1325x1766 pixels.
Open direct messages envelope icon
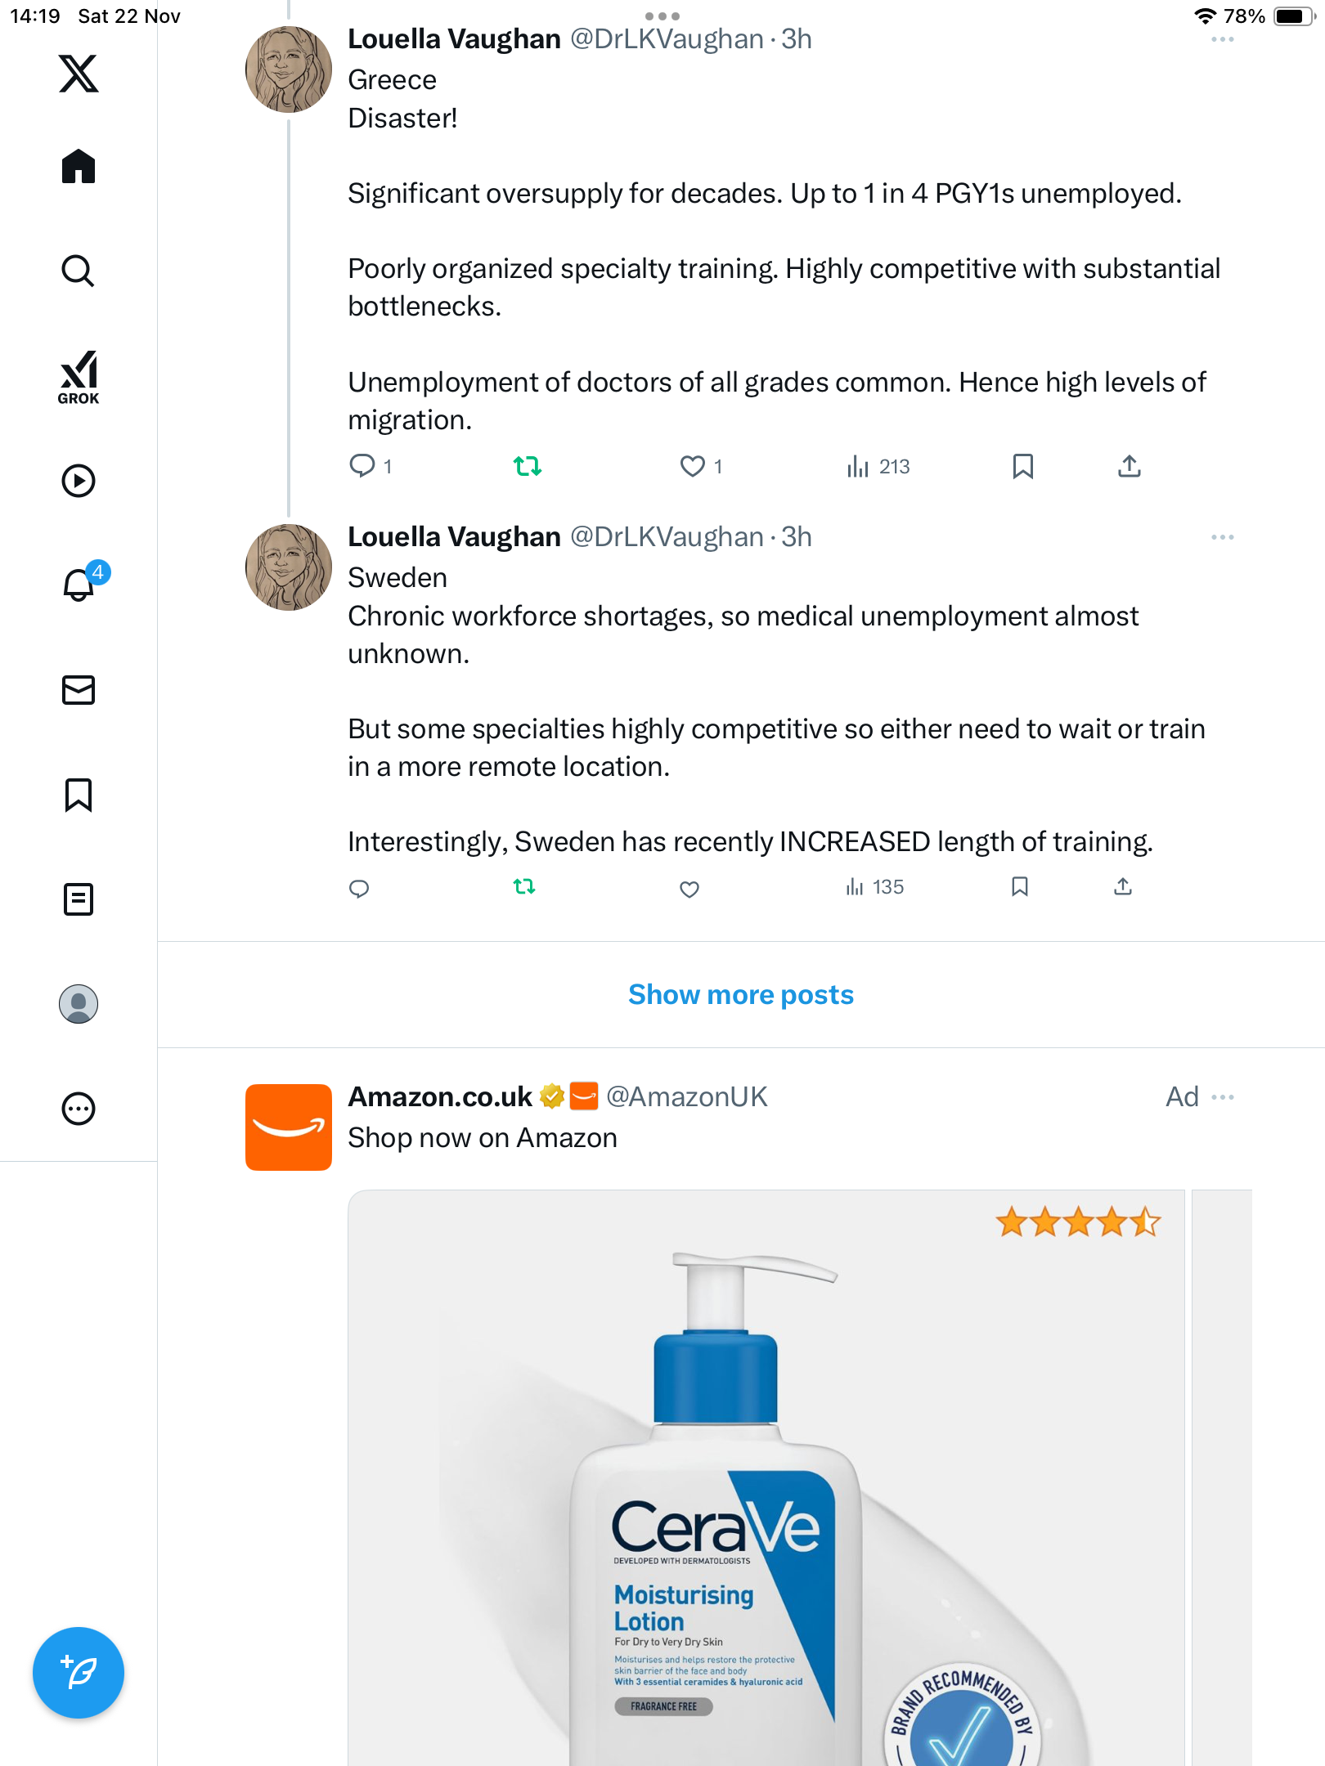click(x=79, y=690)
